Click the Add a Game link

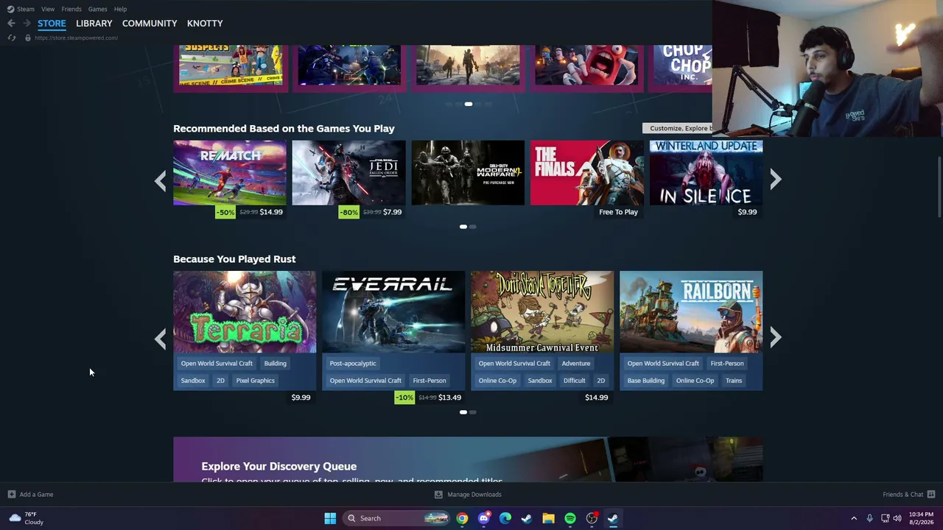point(37,495)
